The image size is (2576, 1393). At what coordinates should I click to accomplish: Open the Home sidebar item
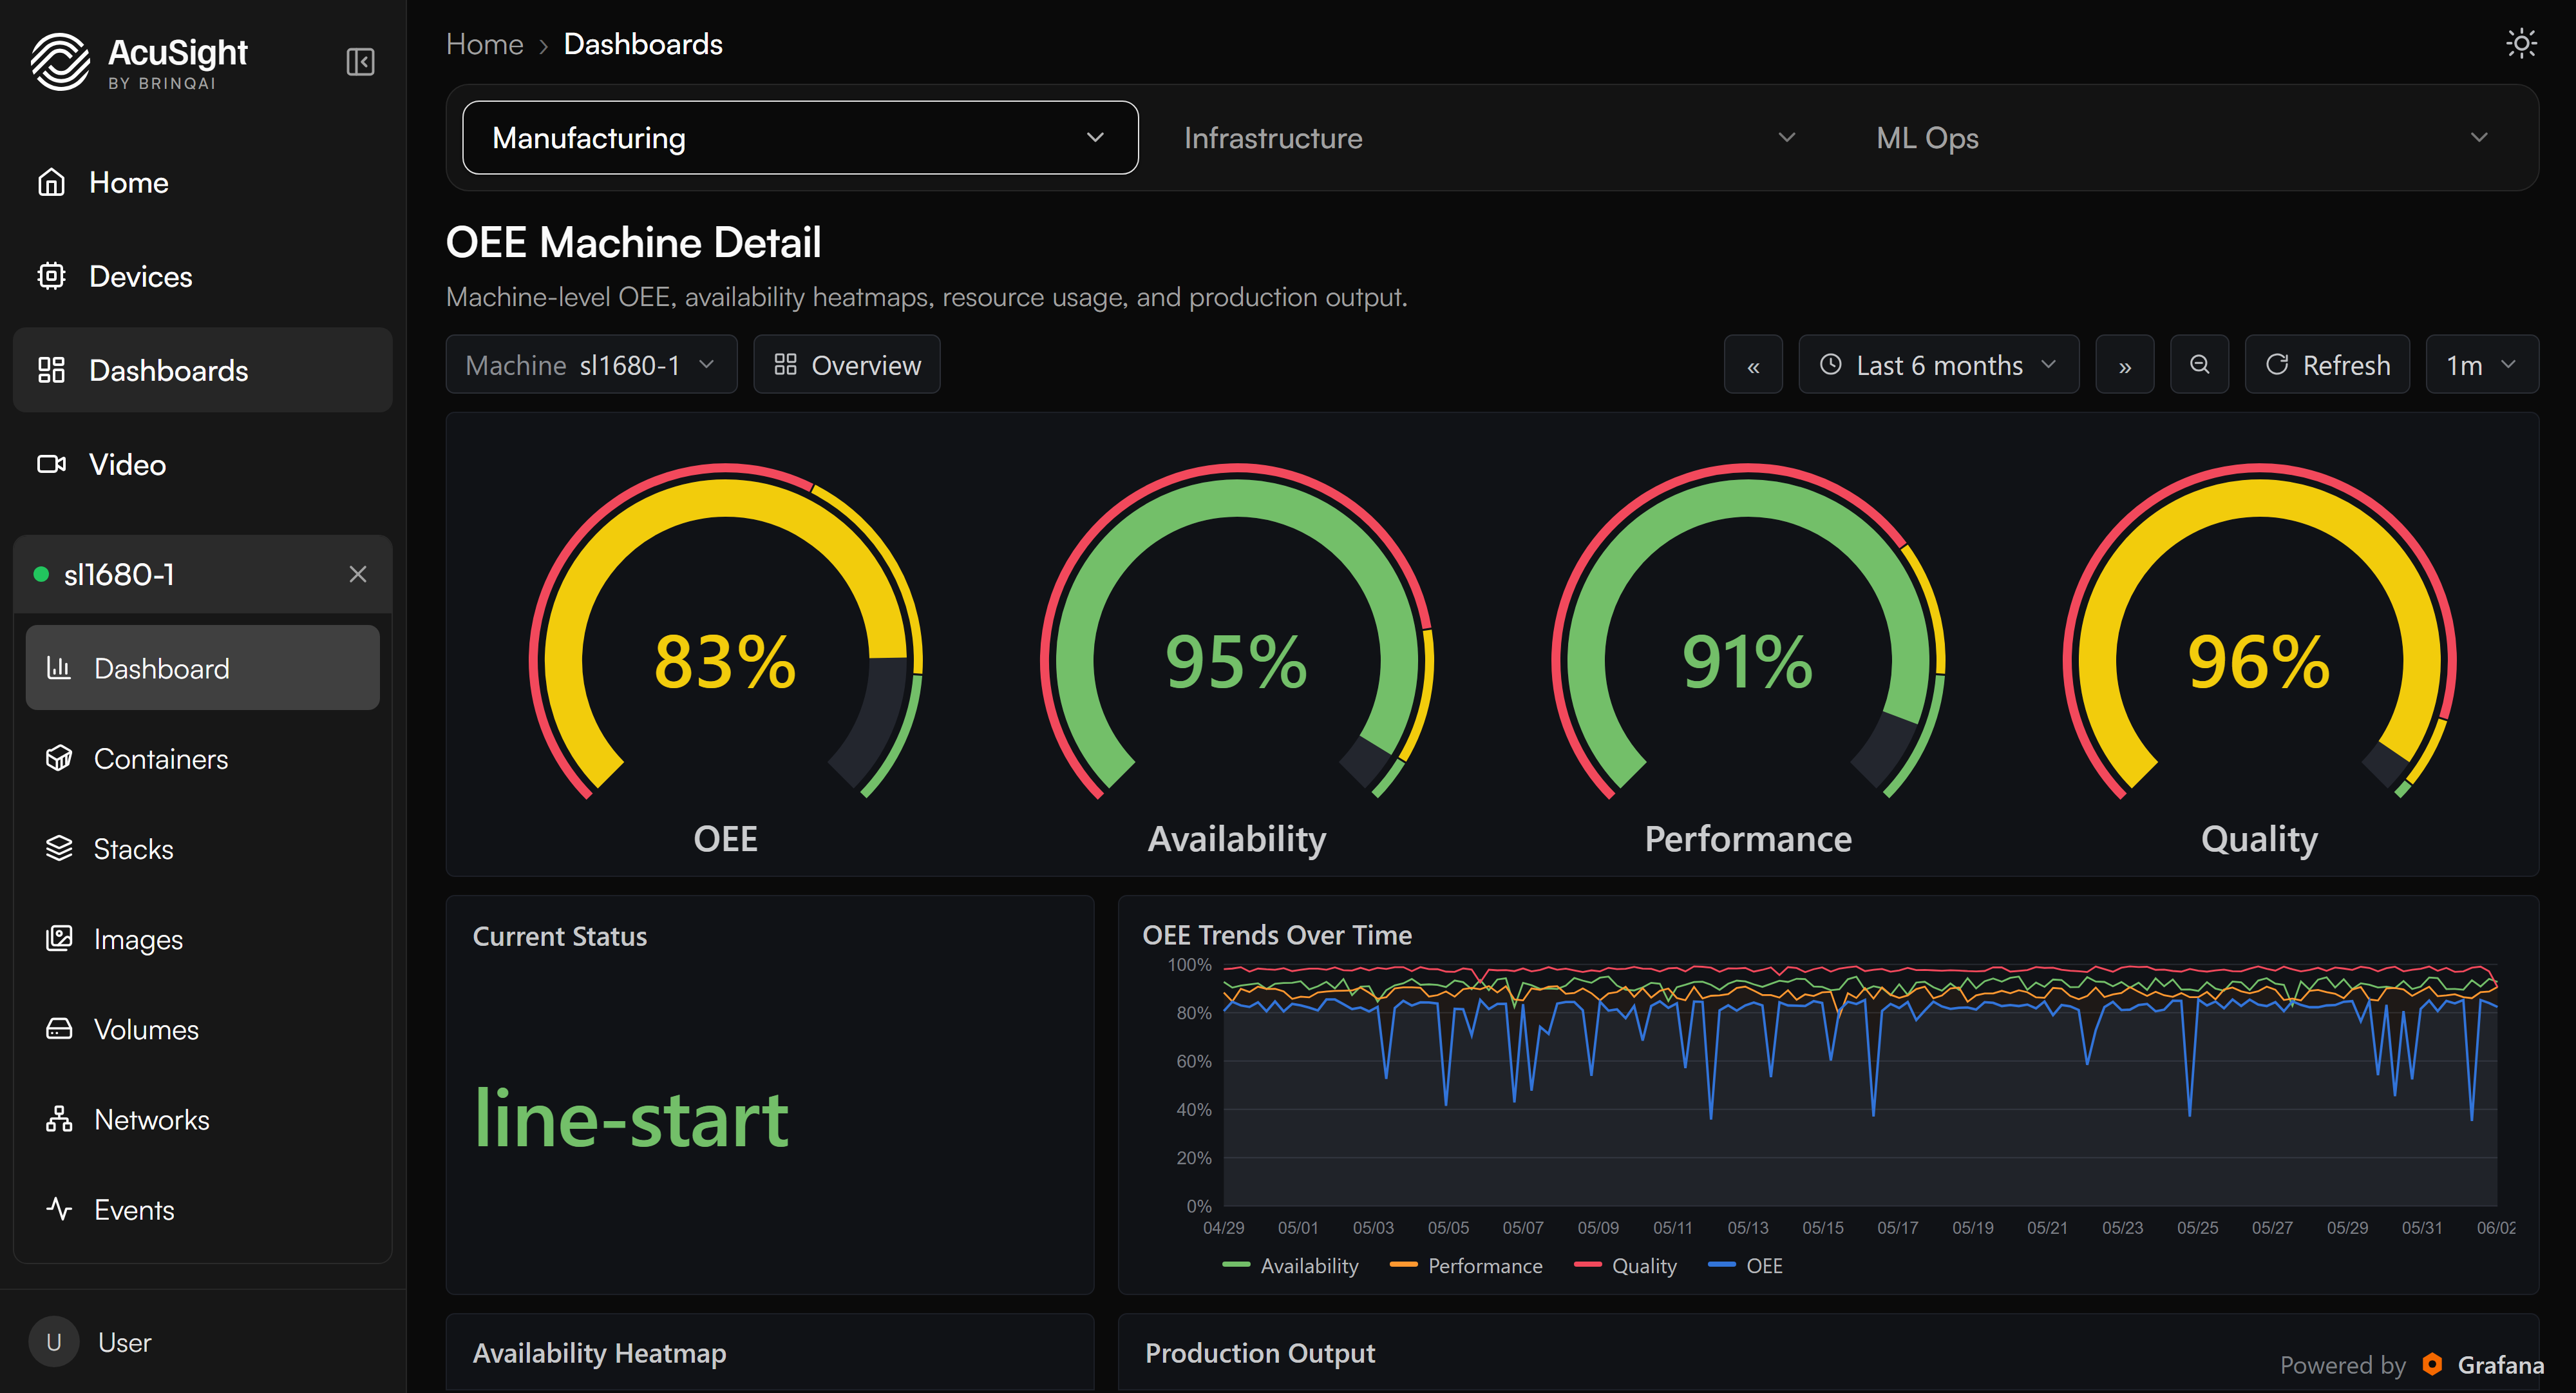tap(203, 182)
